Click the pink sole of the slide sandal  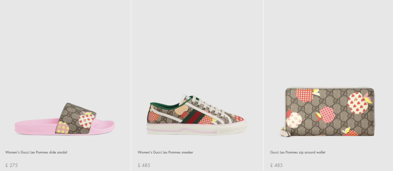point(35,129)
